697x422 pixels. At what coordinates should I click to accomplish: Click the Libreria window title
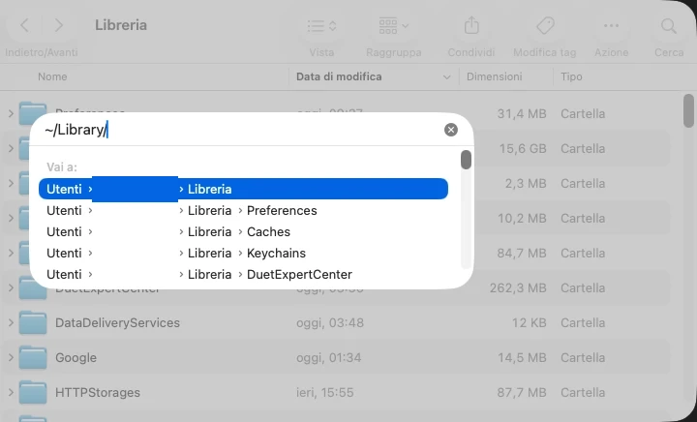[x=121, y=25]
